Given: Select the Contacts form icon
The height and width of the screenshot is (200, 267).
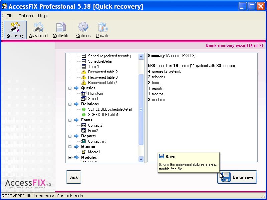Looking at the screenshot, I should point(84,125).
